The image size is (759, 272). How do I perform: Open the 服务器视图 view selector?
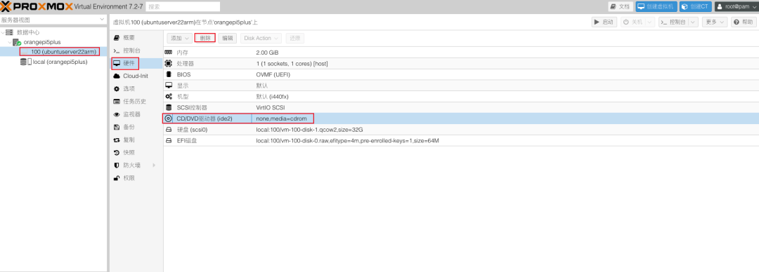click(53, 20)
